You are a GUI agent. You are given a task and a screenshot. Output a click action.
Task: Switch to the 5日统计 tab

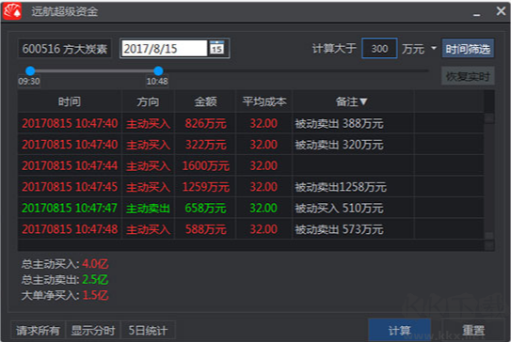(149, 331)
